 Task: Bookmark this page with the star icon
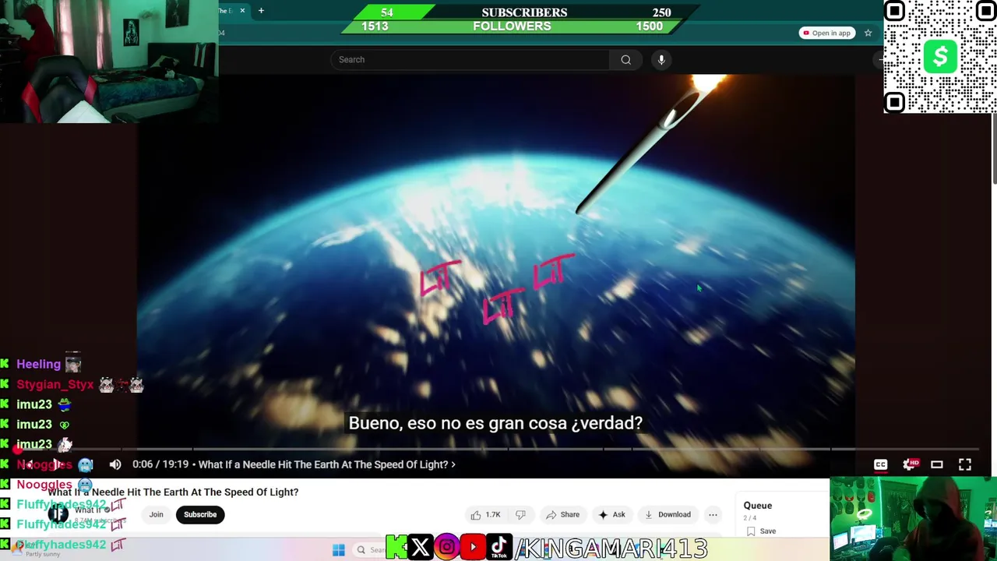(868, 33)
